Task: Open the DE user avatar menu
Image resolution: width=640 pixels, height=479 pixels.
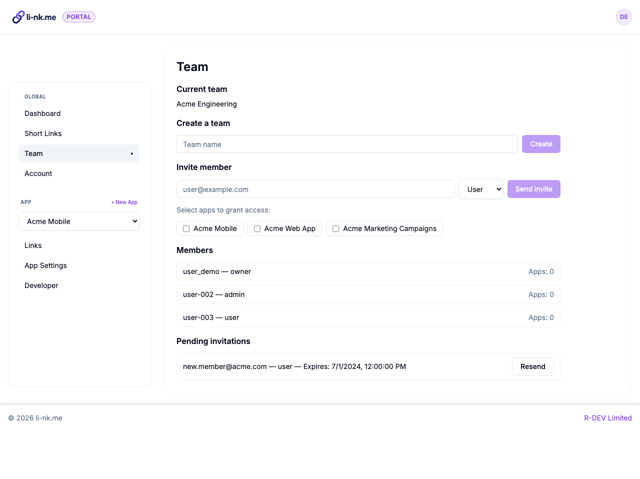Action: click(x=623, y=17)
